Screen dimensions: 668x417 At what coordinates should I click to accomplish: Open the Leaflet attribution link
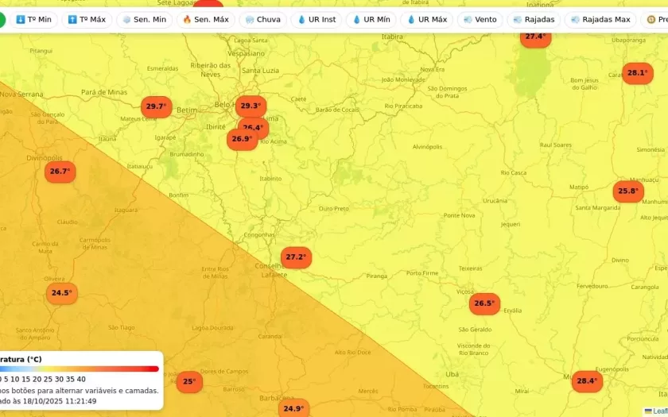pyautogui.click(x=658, y=411)
